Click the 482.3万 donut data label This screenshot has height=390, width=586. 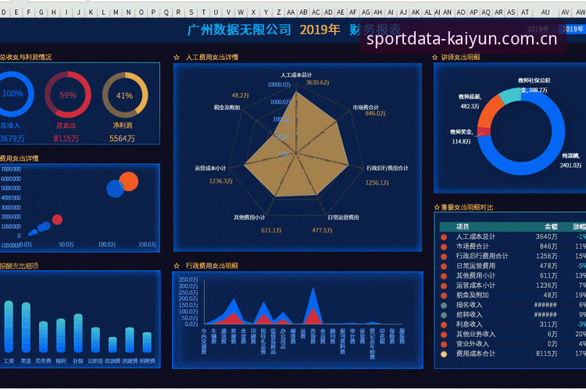tap(470, 107)
